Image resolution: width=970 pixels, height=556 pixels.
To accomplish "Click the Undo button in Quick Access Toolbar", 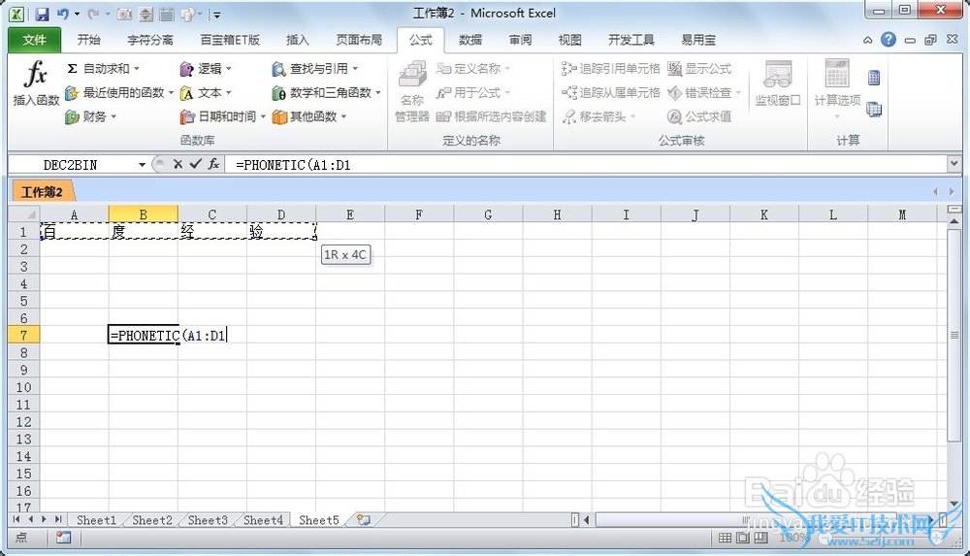I will click(x=62, y=14).
